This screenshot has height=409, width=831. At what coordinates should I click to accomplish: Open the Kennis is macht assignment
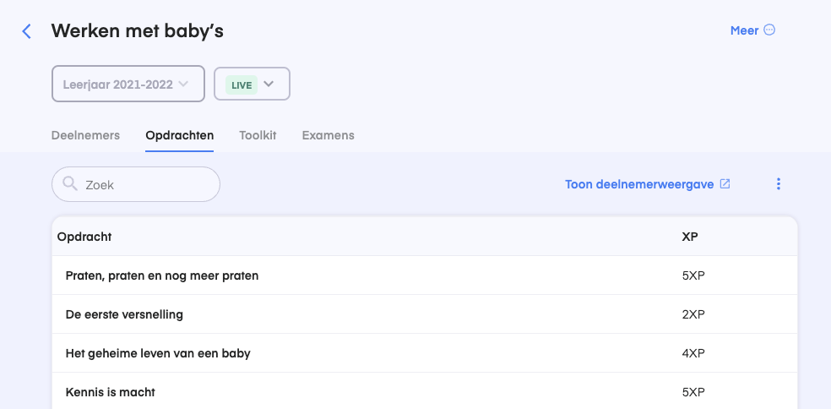click(x=111, y=392)
